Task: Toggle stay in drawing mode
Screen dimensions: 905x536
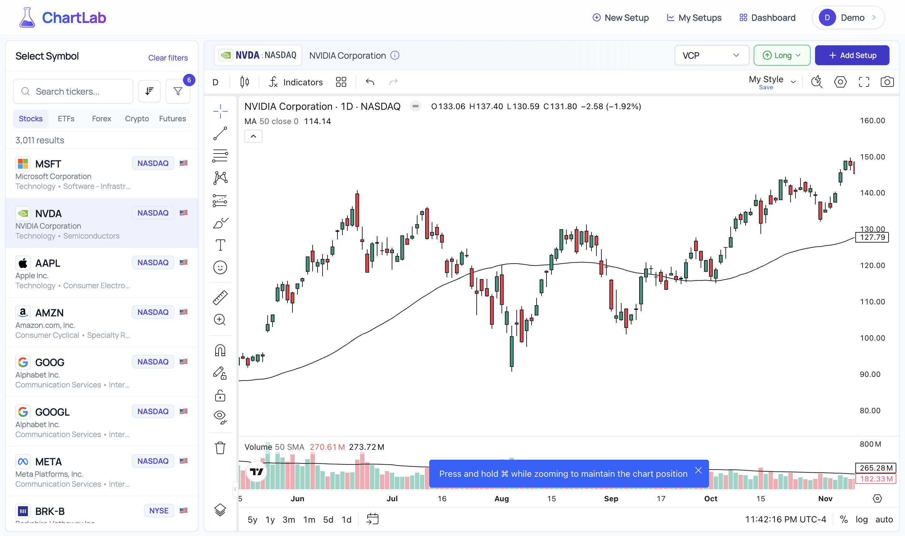Action: tap(220, 373)
